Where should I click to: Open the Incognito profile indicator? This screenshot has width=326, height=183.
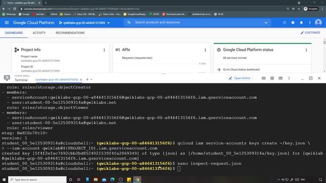(x=311, y=9)
